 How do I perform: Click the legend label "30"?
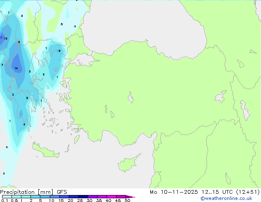click(x=89, y=200)
